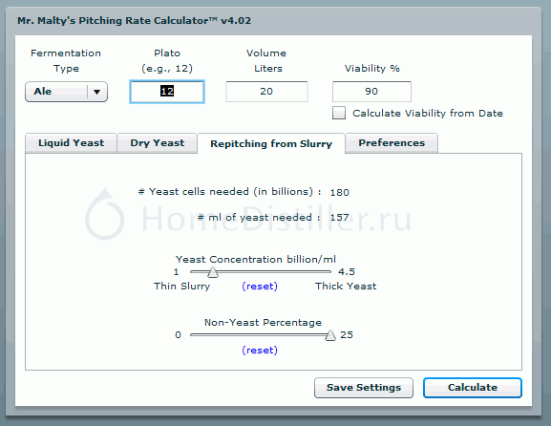Reset the Yeast Concentration slider
Screen dimensions: 551x426
coord(260,287)
